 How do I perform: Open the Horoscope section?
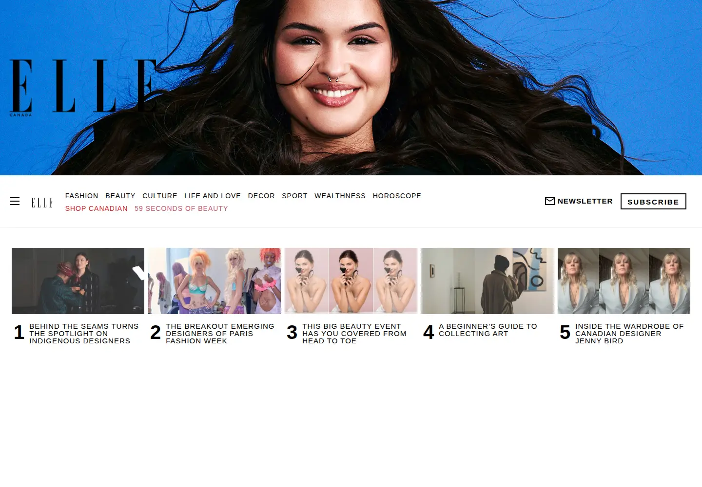coord(397,196)
